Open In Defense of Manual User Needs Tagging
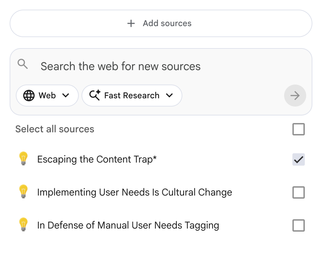The height and width of the screenshot is (255, 322). (x=128, y=225)
